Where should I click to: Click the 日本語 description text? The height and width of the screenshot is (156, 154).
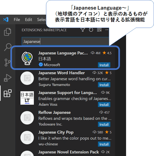[45, 59]
